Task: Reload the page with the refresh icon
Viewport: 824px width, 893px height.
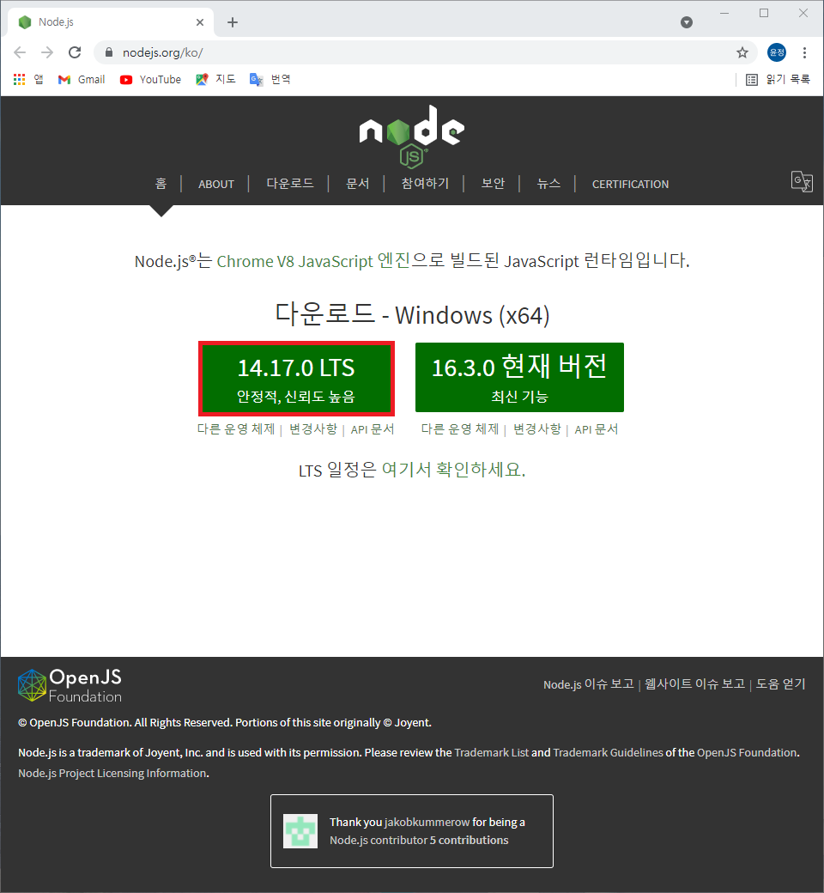Action: (x=75, y=53)
